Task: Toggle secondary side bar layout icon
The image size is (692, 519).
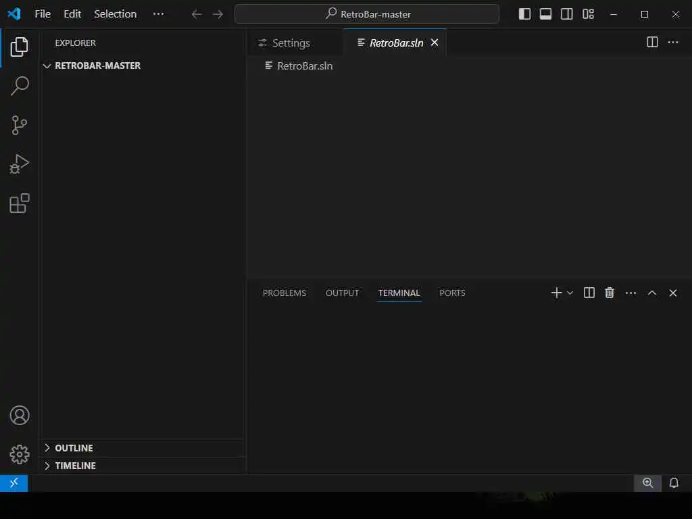Action: pyautogui.click(x=567, y=14)
